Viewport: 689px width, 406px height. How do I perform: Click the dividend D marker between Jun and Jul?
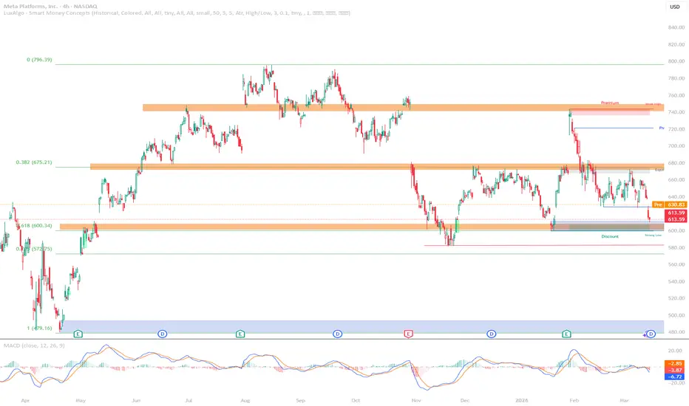coord(162,334)
